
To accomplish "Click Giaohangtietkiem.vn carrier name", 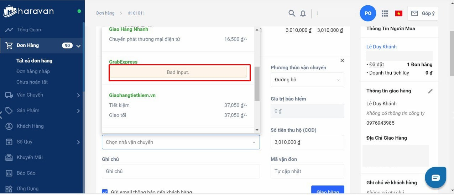I will (x=132, y=95).
